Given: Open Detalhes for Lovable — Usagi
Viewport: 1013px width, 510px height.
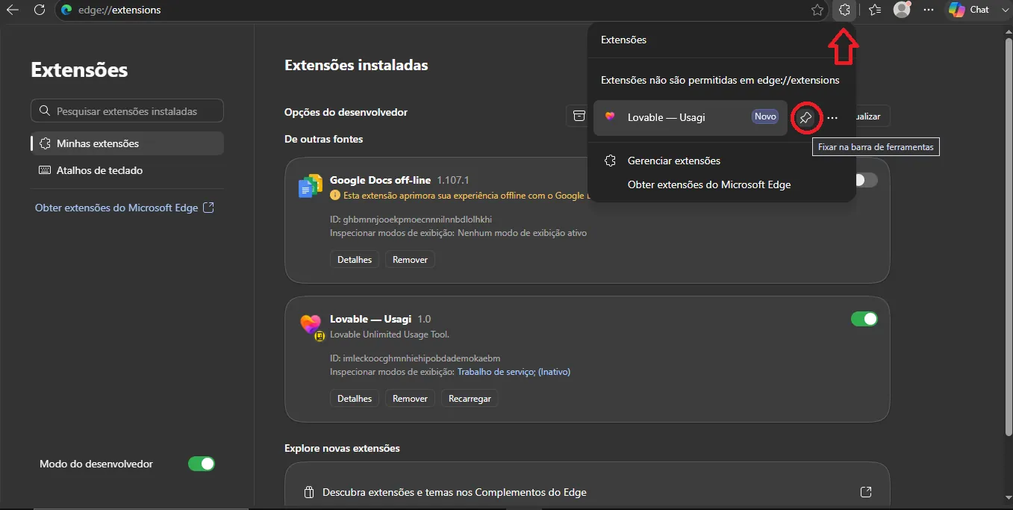Looking at the screenshot, I should pos(355,399).
